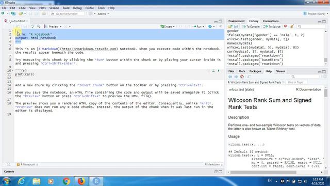Open the File menu
Image resolution: width=330 pixels, height=186 pixels.
click(x=4, y=8)
